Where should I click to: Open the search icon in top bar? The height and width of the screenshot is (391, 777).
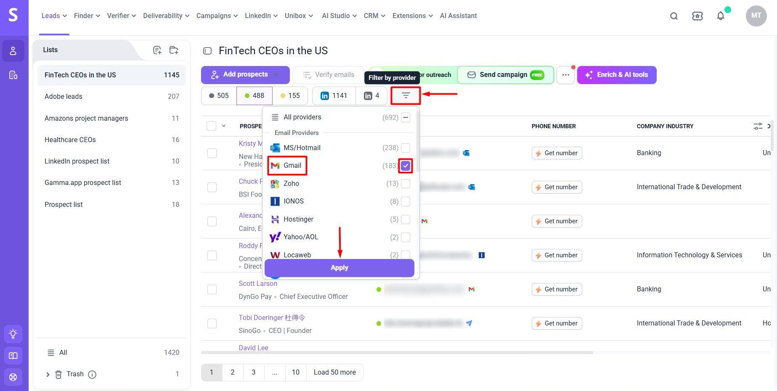click(674, 16)
